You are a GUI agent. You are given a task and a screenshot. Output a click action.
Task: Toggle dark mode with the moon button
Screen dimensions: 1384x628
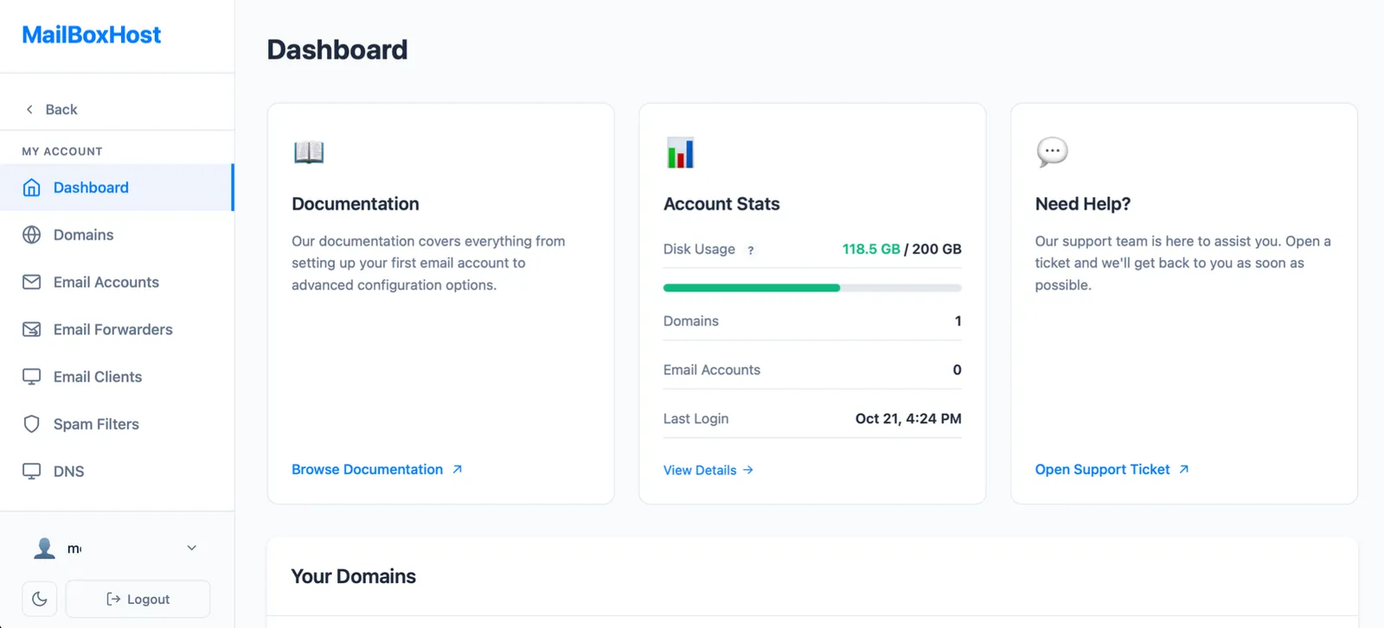click(x=40, y=599)
